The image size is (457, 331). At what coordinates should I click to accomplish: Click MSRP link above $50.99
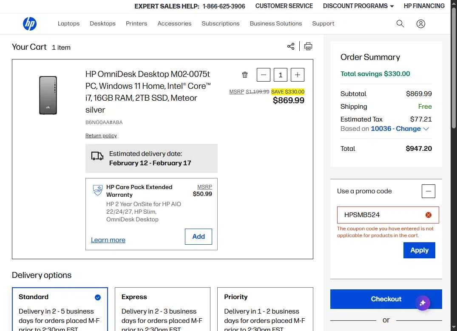(204, 187)
